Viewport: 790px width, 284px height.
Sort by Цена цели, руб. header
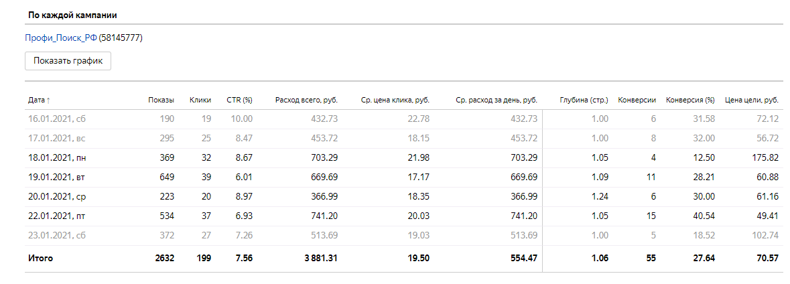pos(752,100)
